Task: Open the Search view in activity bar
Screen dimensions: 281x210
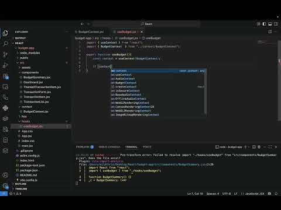Action: pyautogui.click(x=5, y=44)
